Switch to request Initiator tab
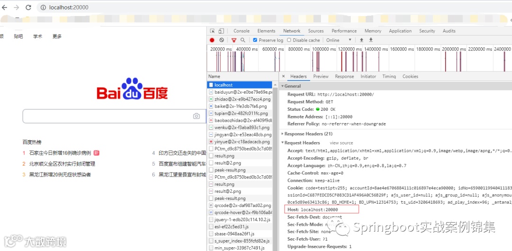Viewport: 512px width, 251px height. pyautogui.click(x=368, y=76)
